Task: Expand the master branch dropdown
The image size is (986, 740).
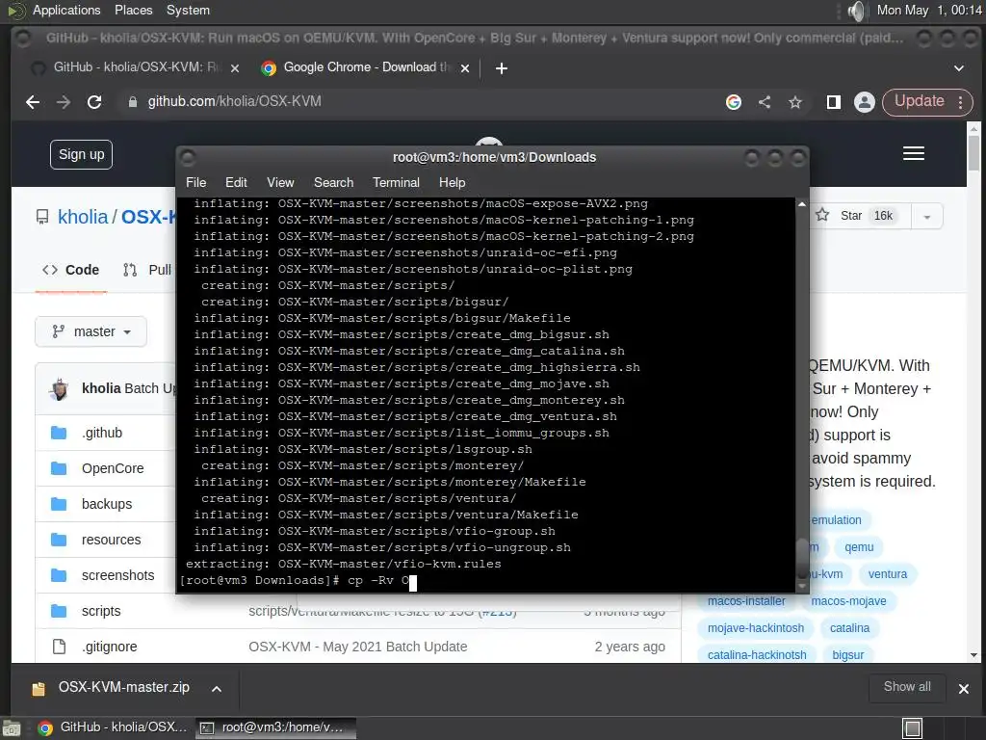Action: tap(91, 331)
